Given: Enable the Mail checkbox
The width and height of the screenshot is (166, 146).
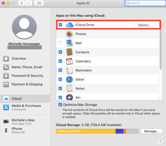Looking at the screenshot, I should 60,43.
